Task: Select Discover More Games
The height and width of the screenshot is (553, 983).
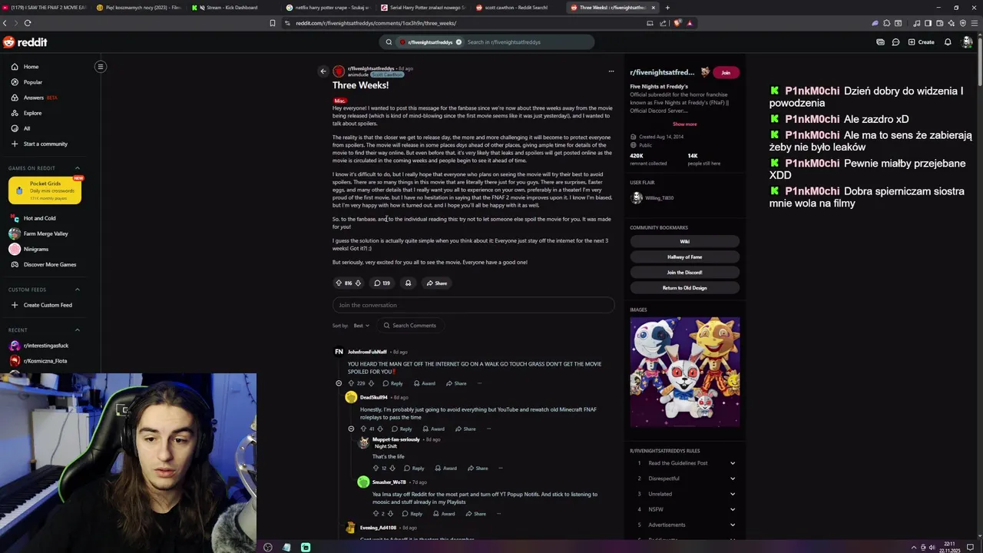Action: tap(49, 264)
